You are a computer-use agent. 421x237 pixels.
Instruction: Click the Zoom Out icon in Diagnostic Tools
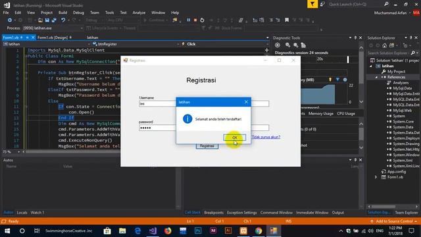295,45
